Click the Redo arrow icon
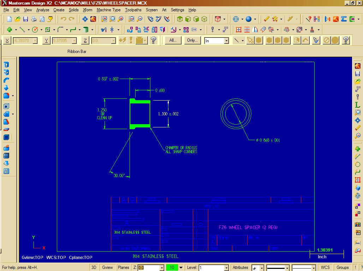This screenshot has height=271, width=363. [72, 19]
